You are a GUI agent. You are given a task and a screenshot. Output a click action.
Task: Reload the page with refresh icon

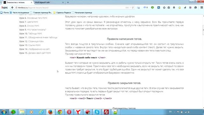133,8
